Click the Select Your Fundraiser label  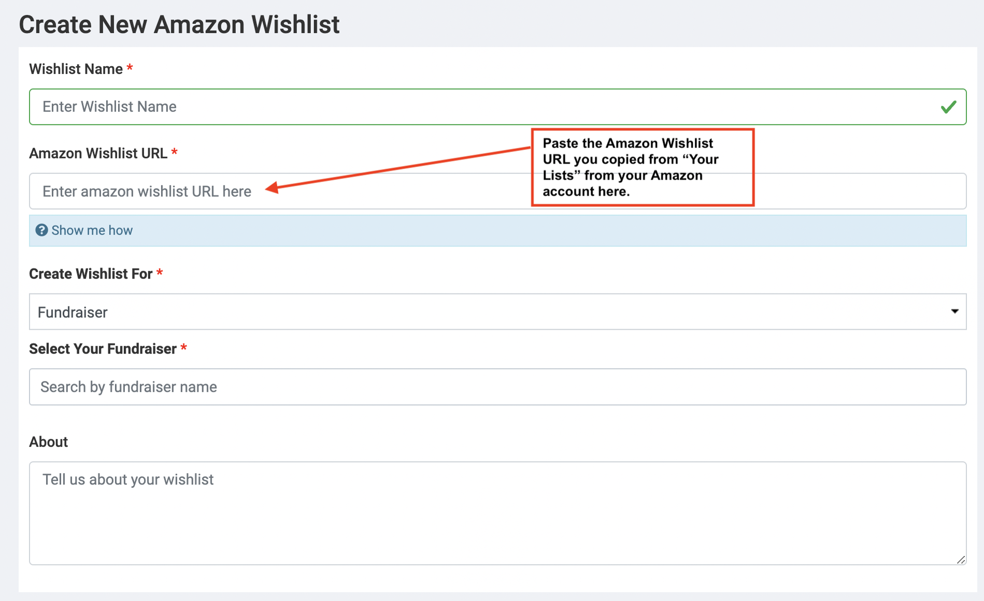point(103,349)
